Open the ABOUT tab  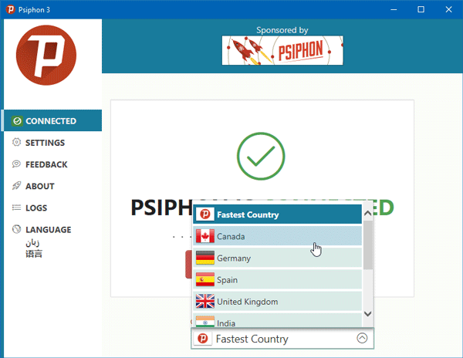tap(52, 186)
